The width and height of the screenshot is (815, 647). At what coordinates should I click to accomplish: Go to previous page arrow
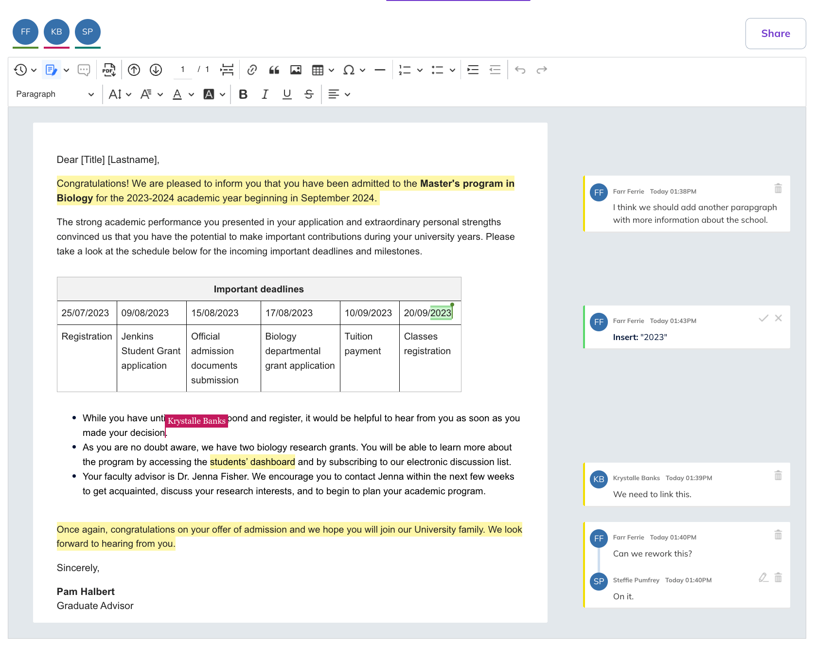tap(134, 70)
